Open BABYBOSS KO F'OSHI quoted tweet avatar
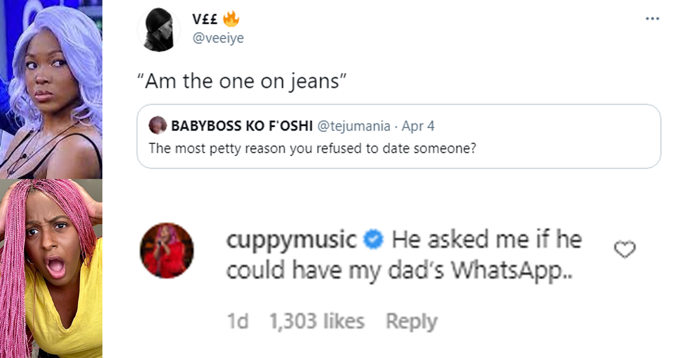Image resolution: width=687 pixels, height=358 pixels. pos(158,125)
